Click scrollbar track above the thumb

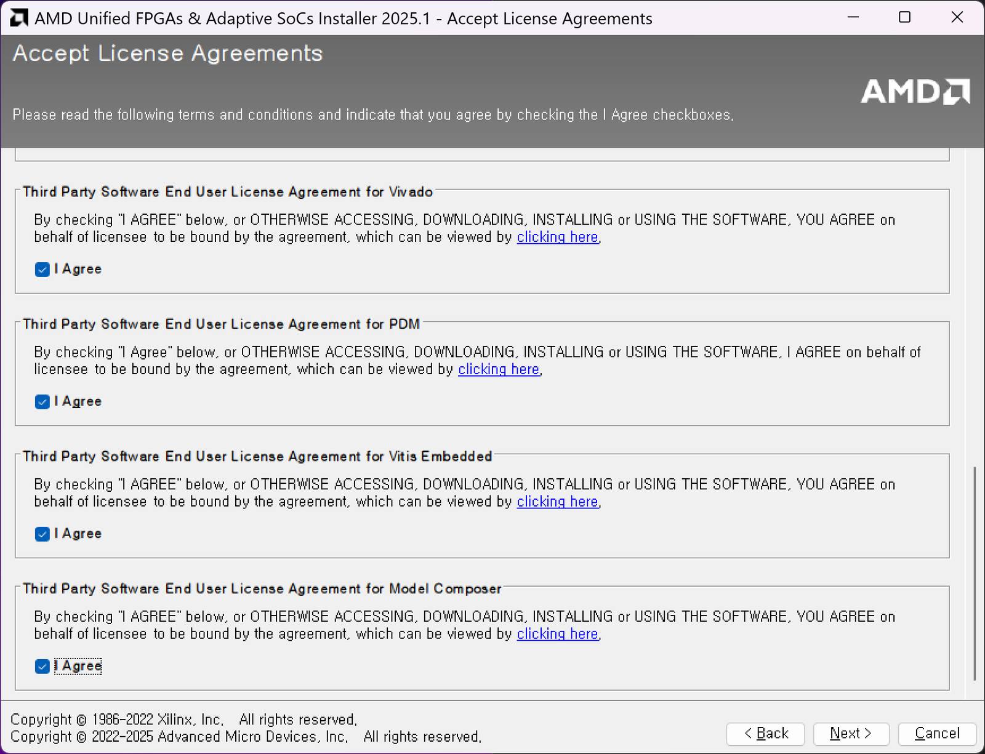[975, 308]
